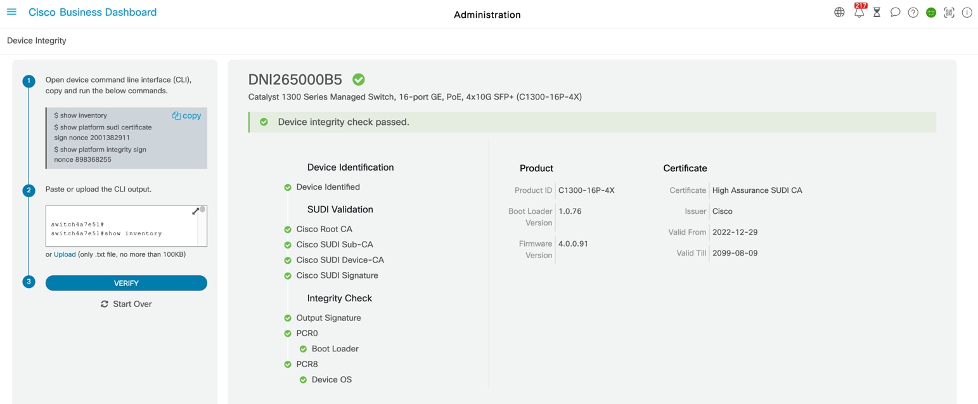Open the hamburger navigation menu

pos(11,11)
